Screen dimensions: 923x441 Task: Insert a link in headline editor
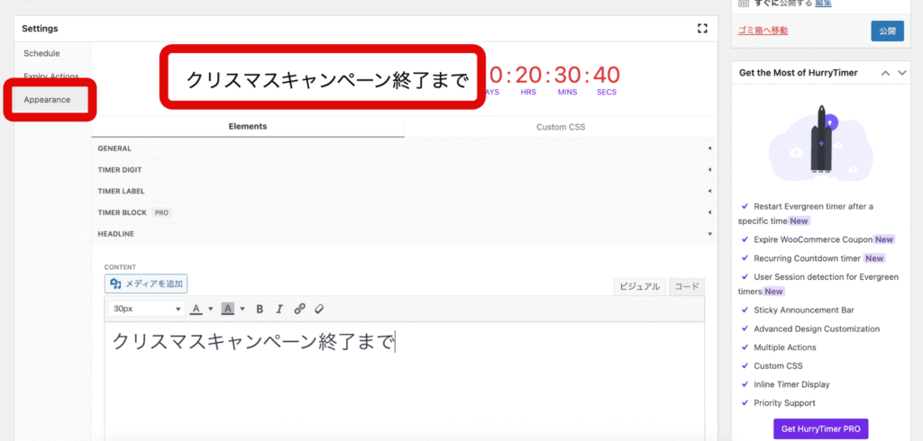click(299, 309)
